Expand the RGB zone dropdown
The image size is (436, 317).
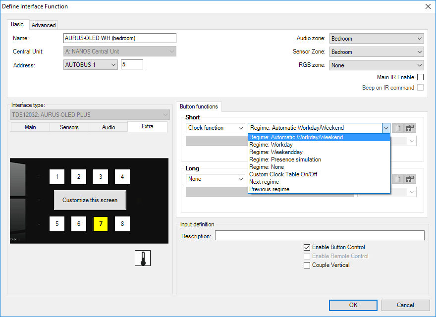pos(377,65)
